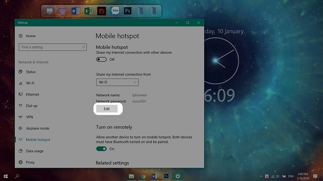Open Zalo from the top dock
The image size is (323, 181).
115,11
